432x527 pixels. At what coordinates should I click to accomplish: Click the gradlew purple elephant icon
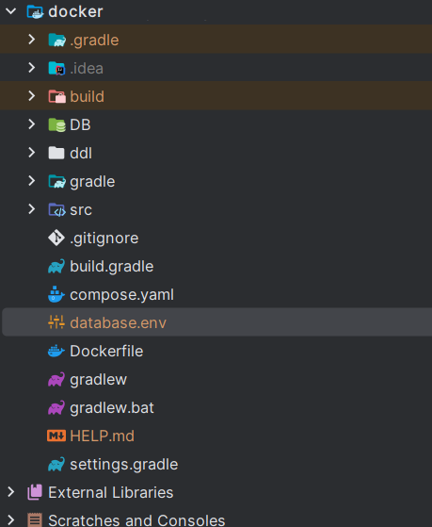coord(56,379)
